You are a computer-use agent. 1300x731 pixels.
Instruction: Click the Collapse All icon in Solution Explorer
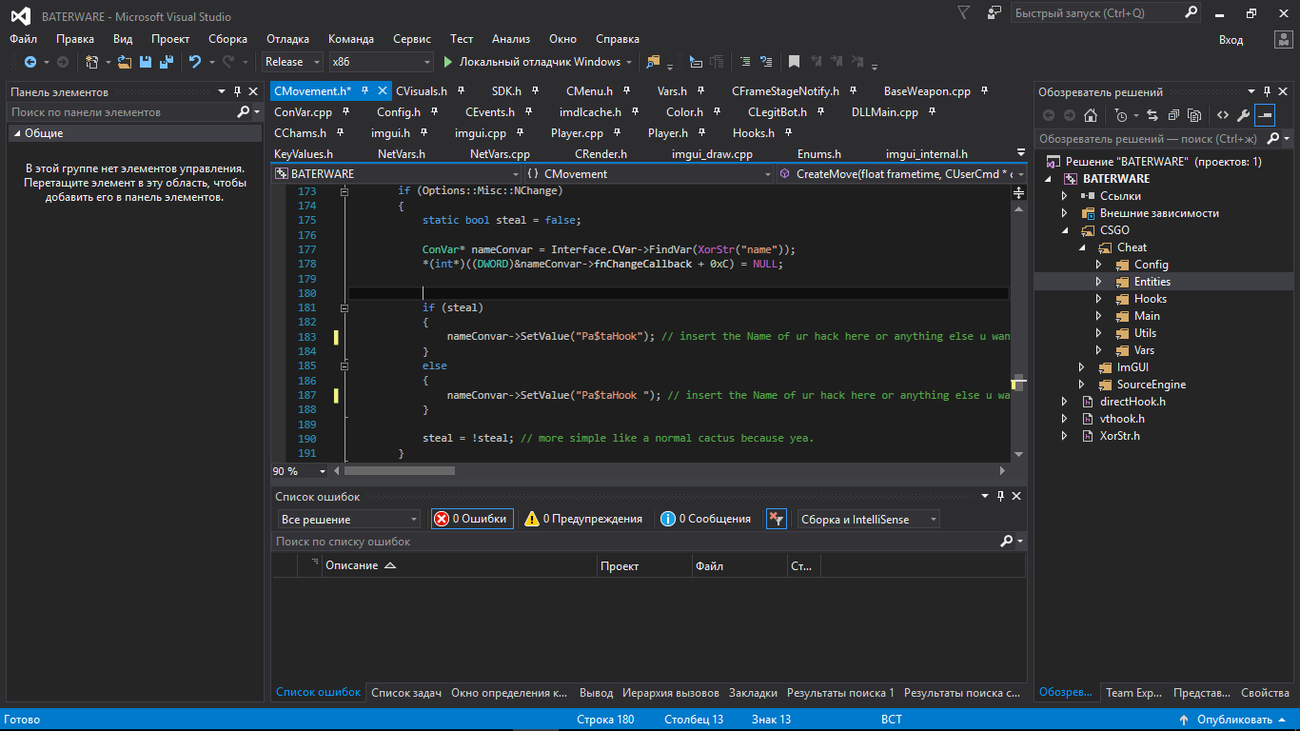tap(1172, 115)
